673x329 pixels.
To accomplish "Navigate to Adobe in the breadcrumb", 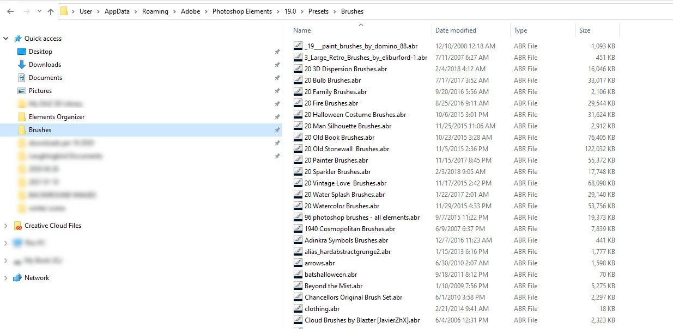I will (x=191, y=11).
